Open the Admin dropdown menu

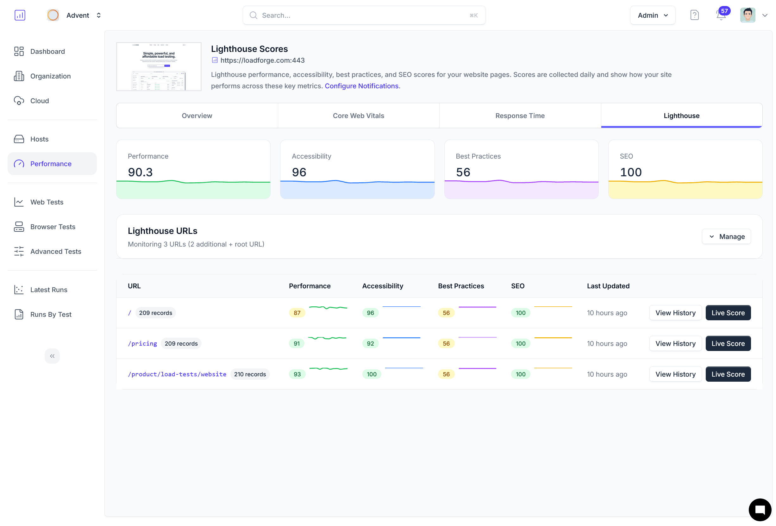tap(653, 15)
